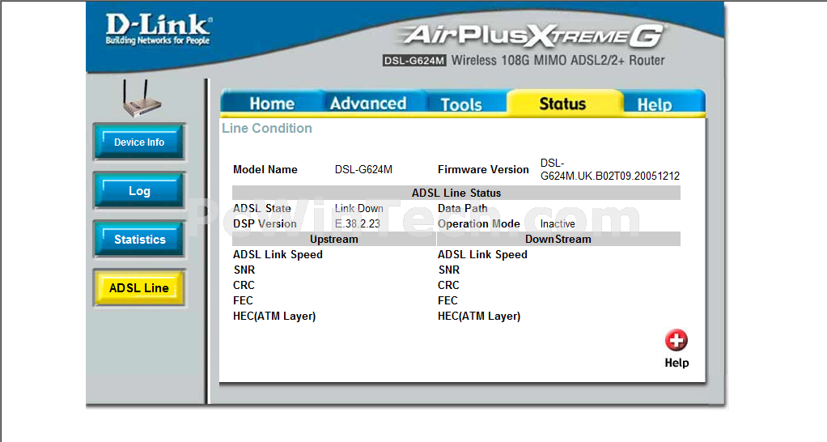827x442 pixels.
Task: Open the Help tab
Action: pyautogui.click(x=655, y=104)
